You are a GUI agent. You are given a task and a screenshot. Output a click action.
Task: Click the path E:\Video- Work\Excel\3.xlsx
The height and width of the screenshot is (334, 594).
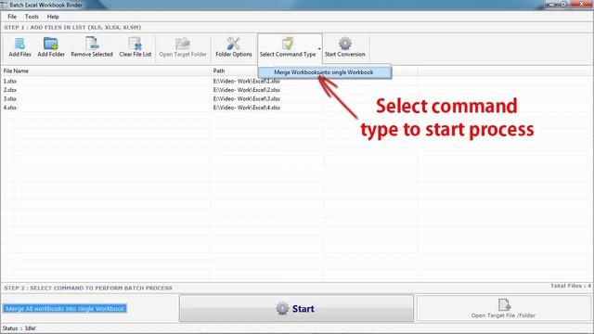click(x=247, y=98)
